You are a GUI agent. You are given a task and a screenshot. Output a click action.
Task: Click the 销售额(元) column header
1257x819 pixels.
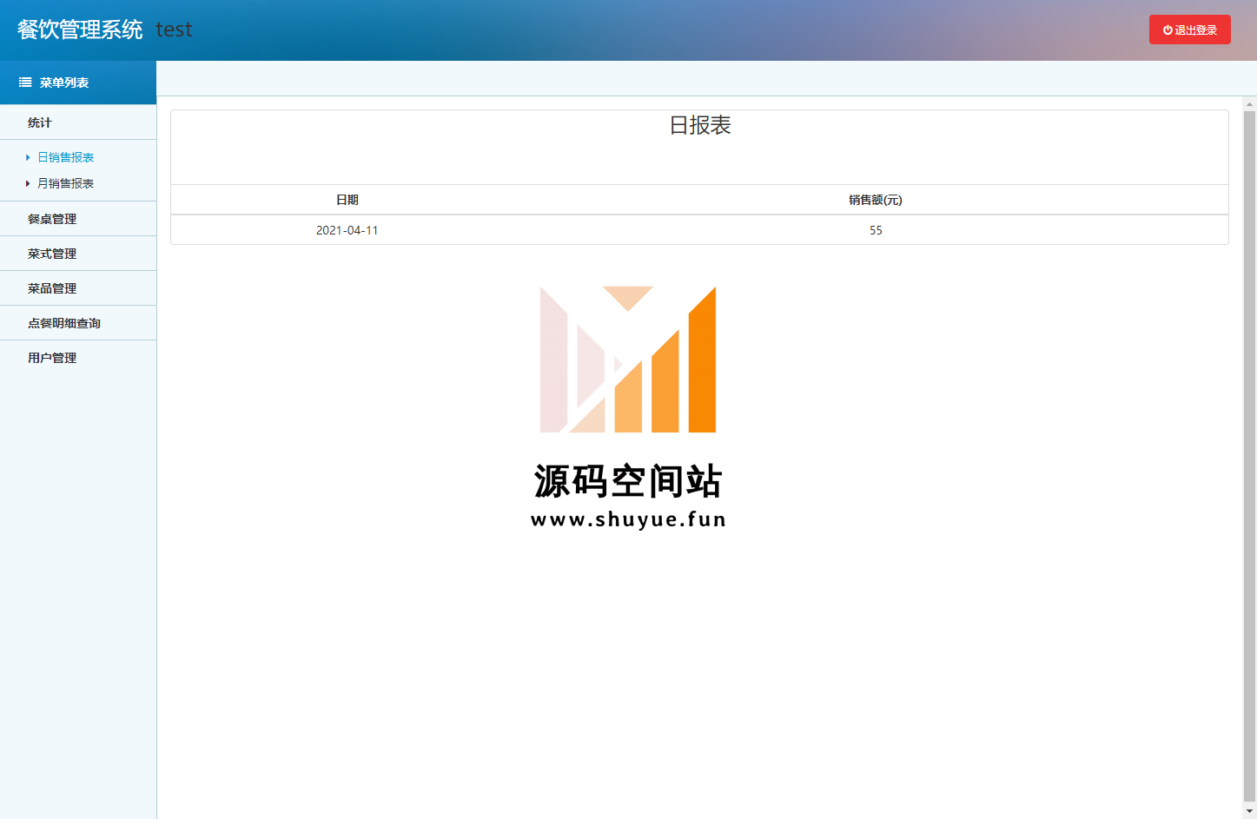(876, 200)
